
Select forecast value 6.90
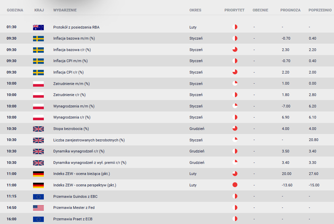tap(285, 118)
